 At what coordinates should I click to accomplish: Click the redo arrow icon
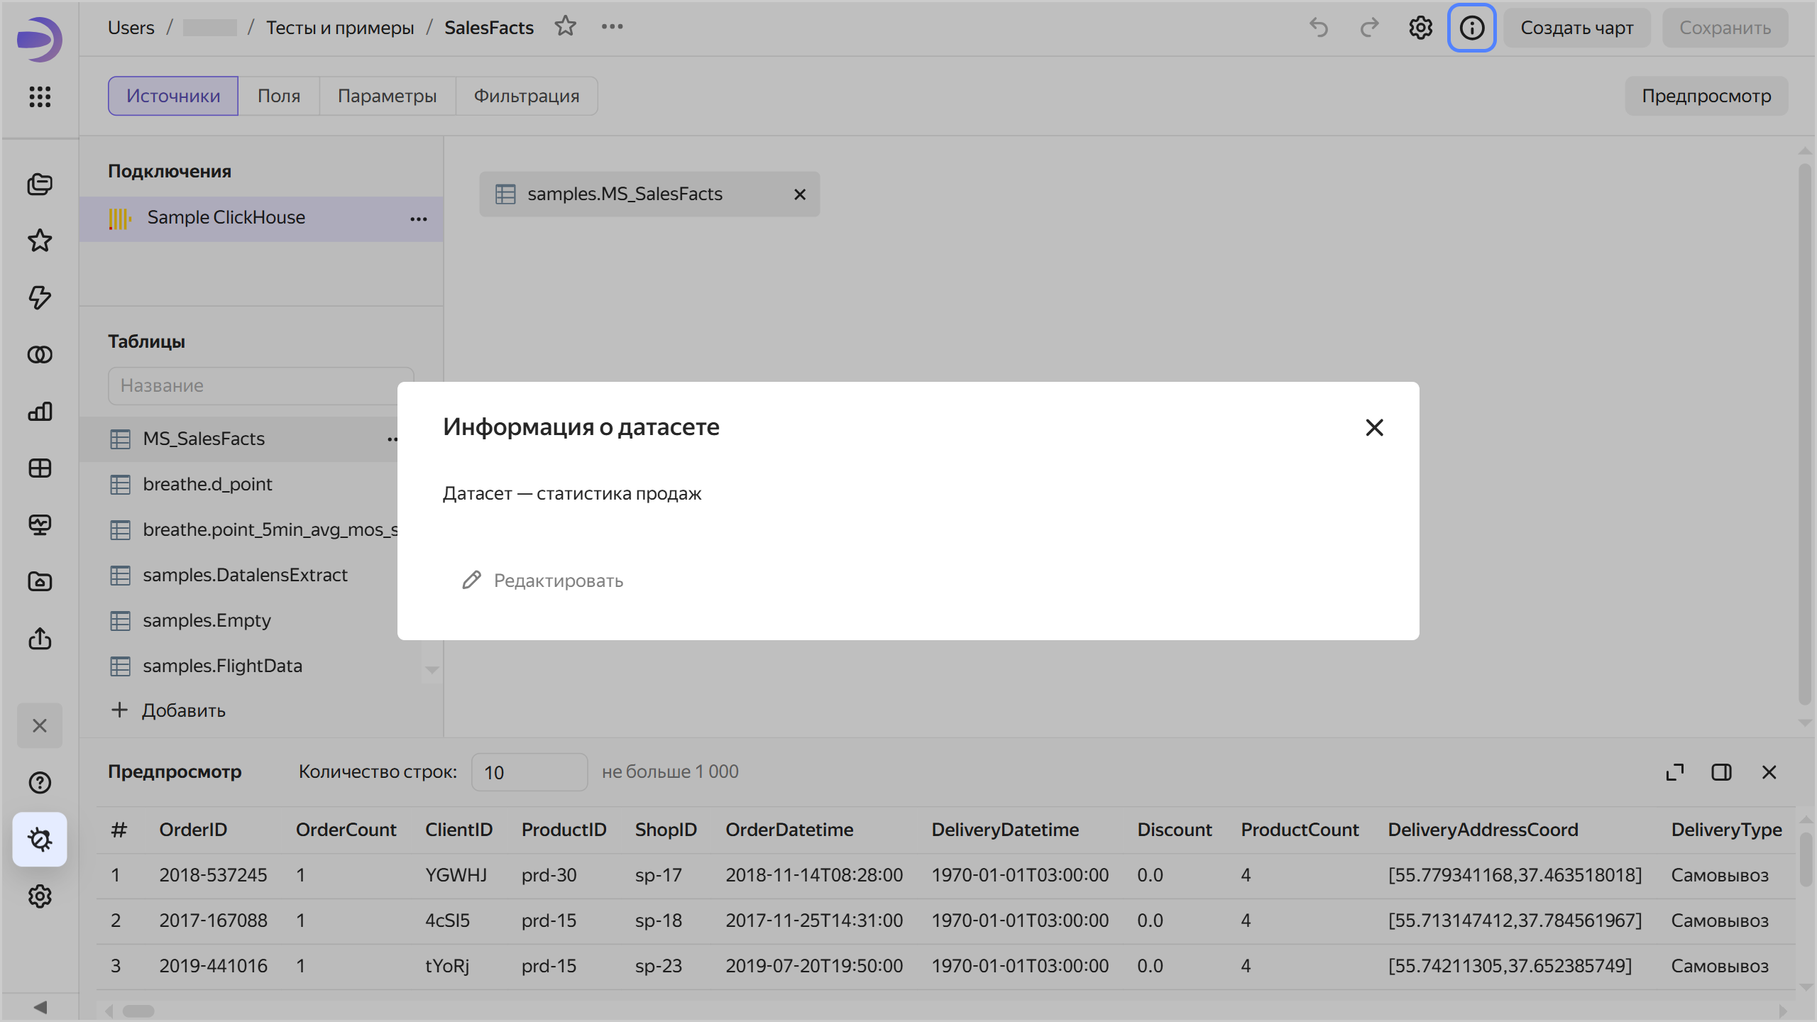pos(1369,28)
